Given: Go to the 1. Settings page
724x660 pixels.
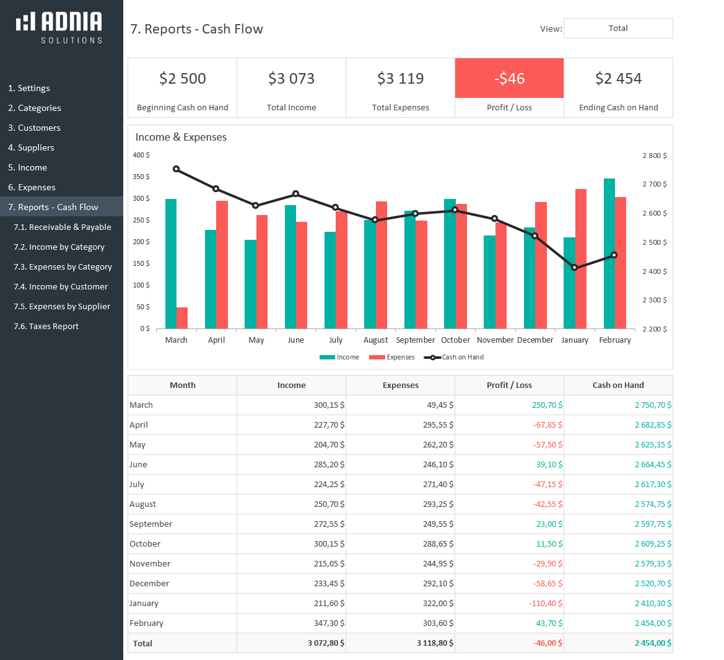Looking at the screenshot, I should pos(29,88).
